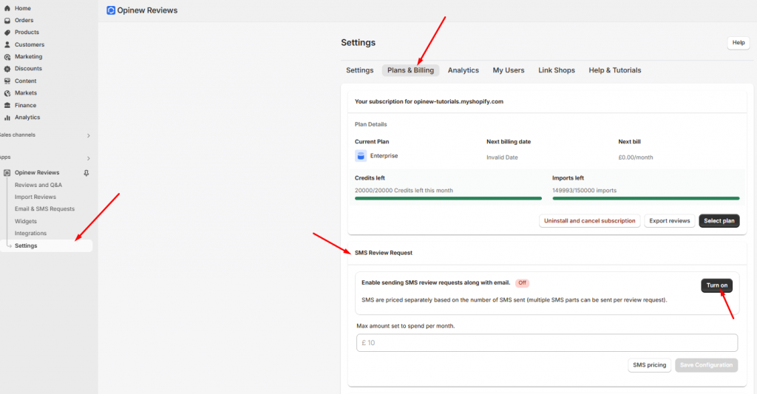Open Reviews and Q&A in sidebar

coord(38,185)
